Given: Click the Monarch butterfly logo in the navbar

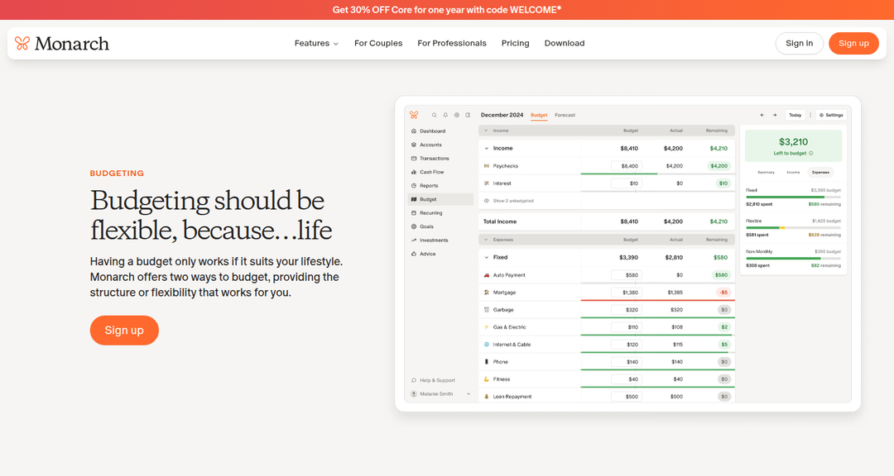Looking at the screenshot, I should click(x=22, y=43).
